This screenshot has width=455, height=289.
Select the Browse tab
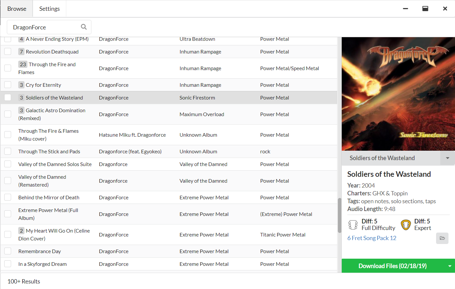pos(17,9)
